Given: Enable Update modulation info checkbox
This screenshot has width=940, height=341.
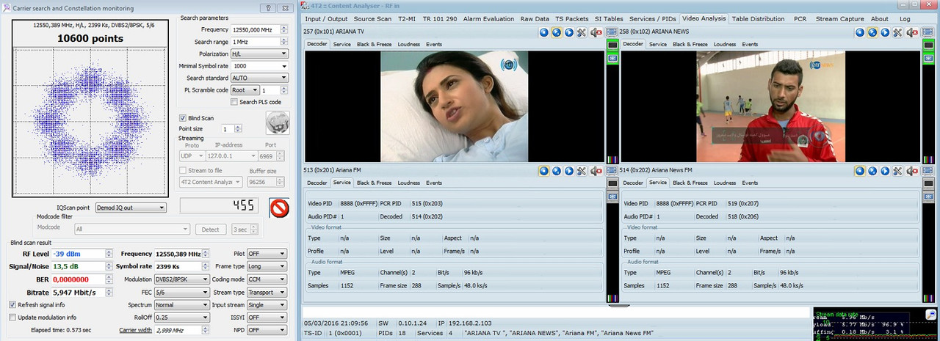Looking at the screenshot, I should tap(12, 317).
